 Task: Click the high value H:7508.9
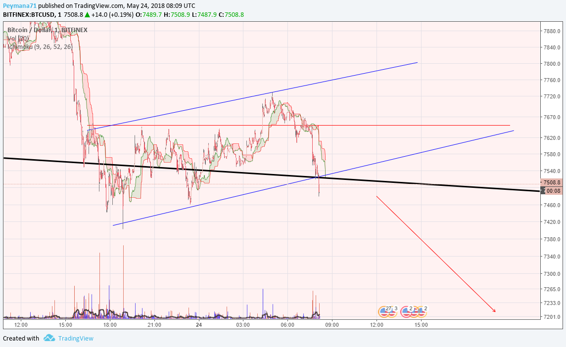[x=177, y=15]
